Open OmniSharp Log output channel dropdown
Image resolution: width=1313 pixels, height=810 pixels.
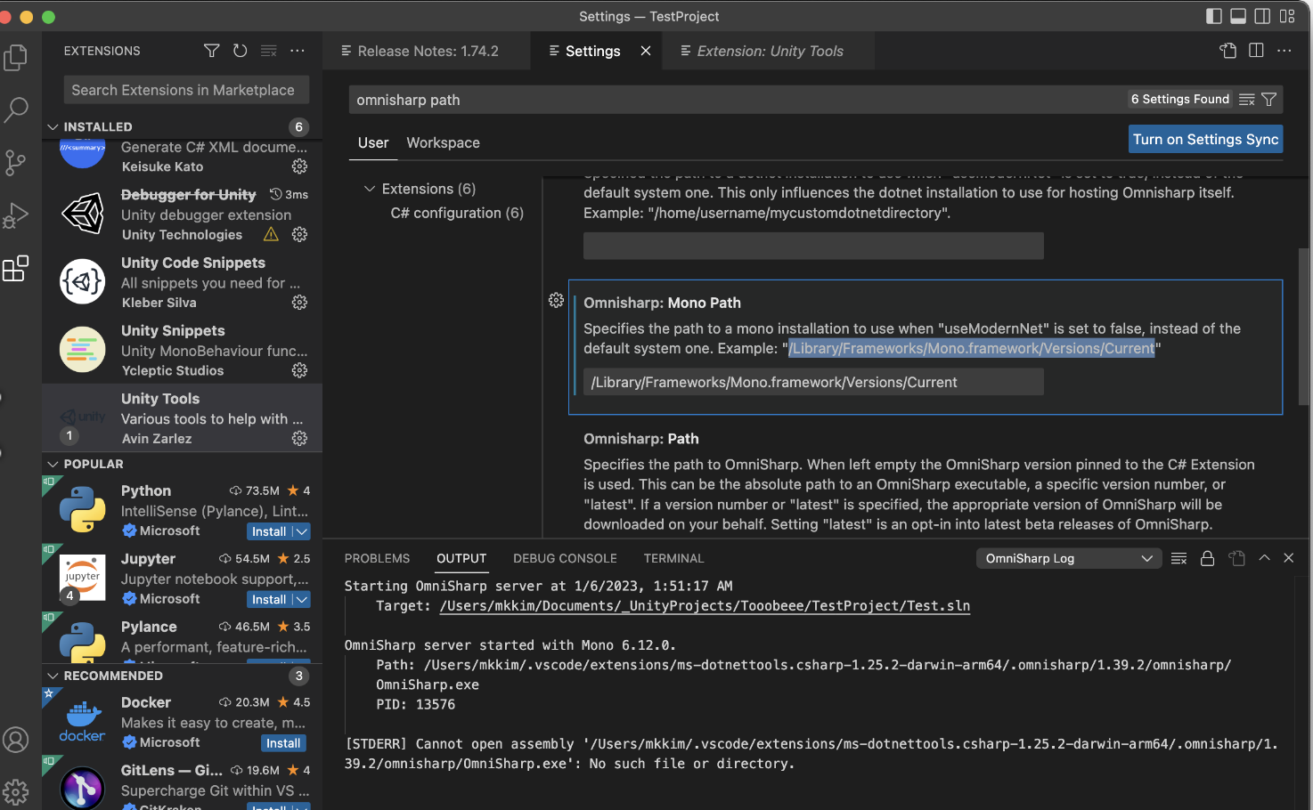1068,558
